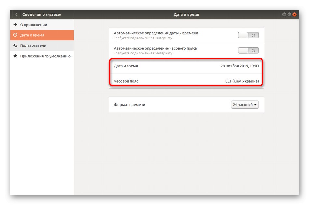Toggle automatic date and time detection switch
309x205 pixels.
pyautogui.click(x=248, y=35)
